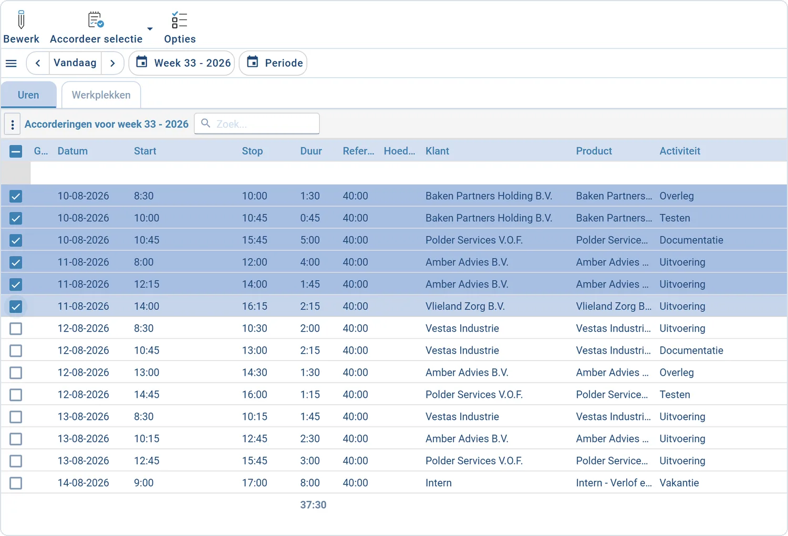The image size is (788, 536).
Task: Click stop time 16:15 cell
Action: 254,306
